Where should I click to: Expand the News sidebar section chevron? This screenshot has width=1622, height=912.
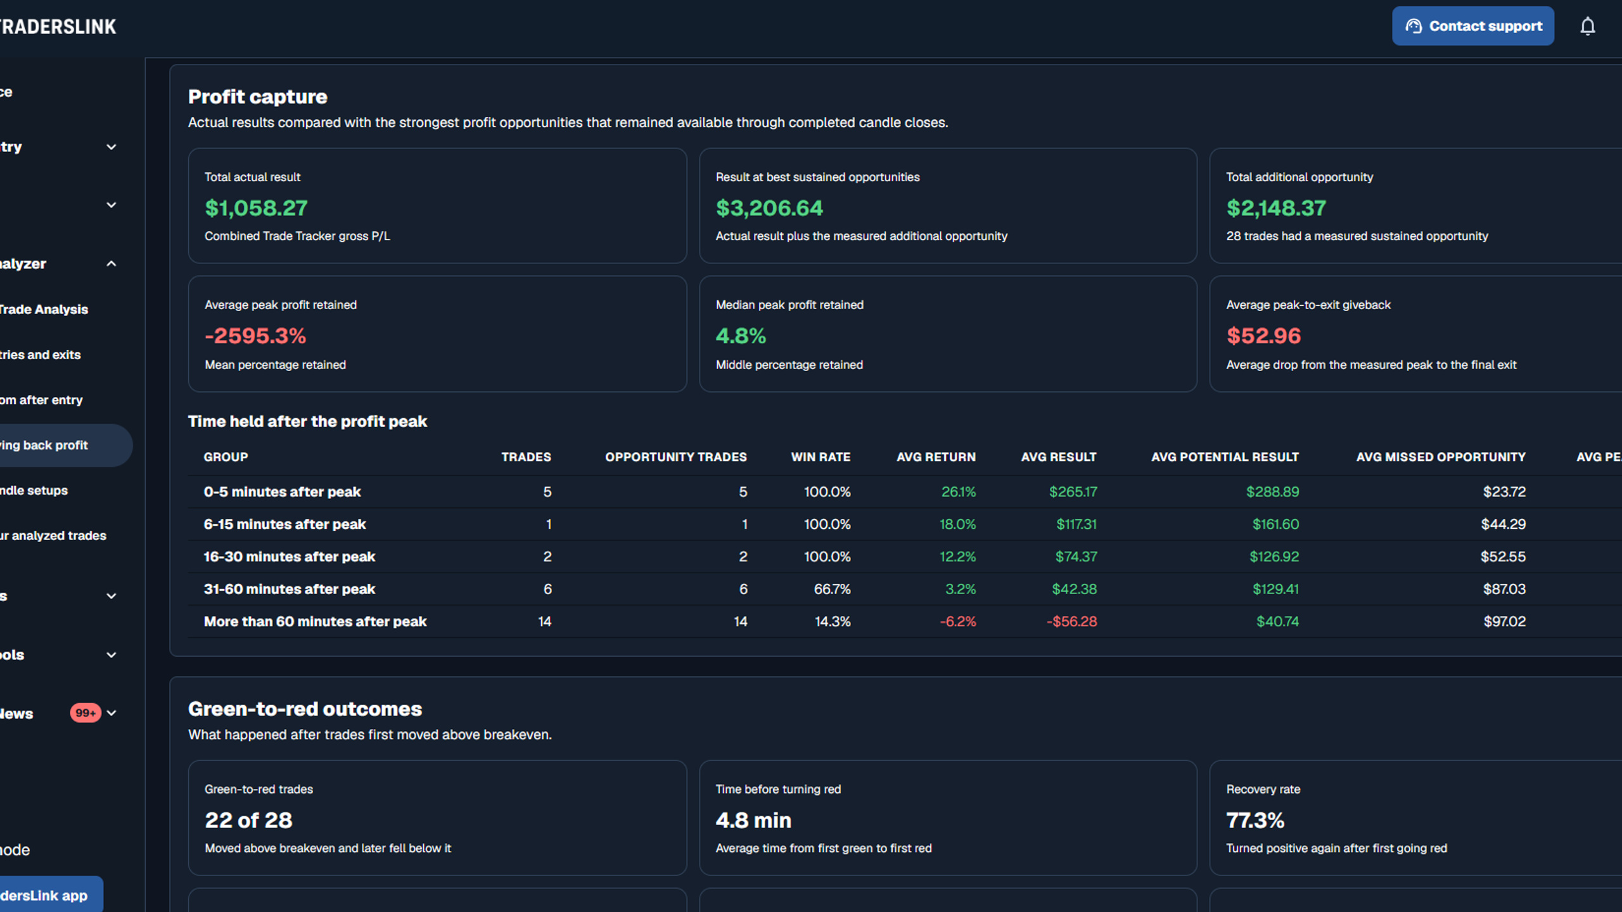point(112,713)
